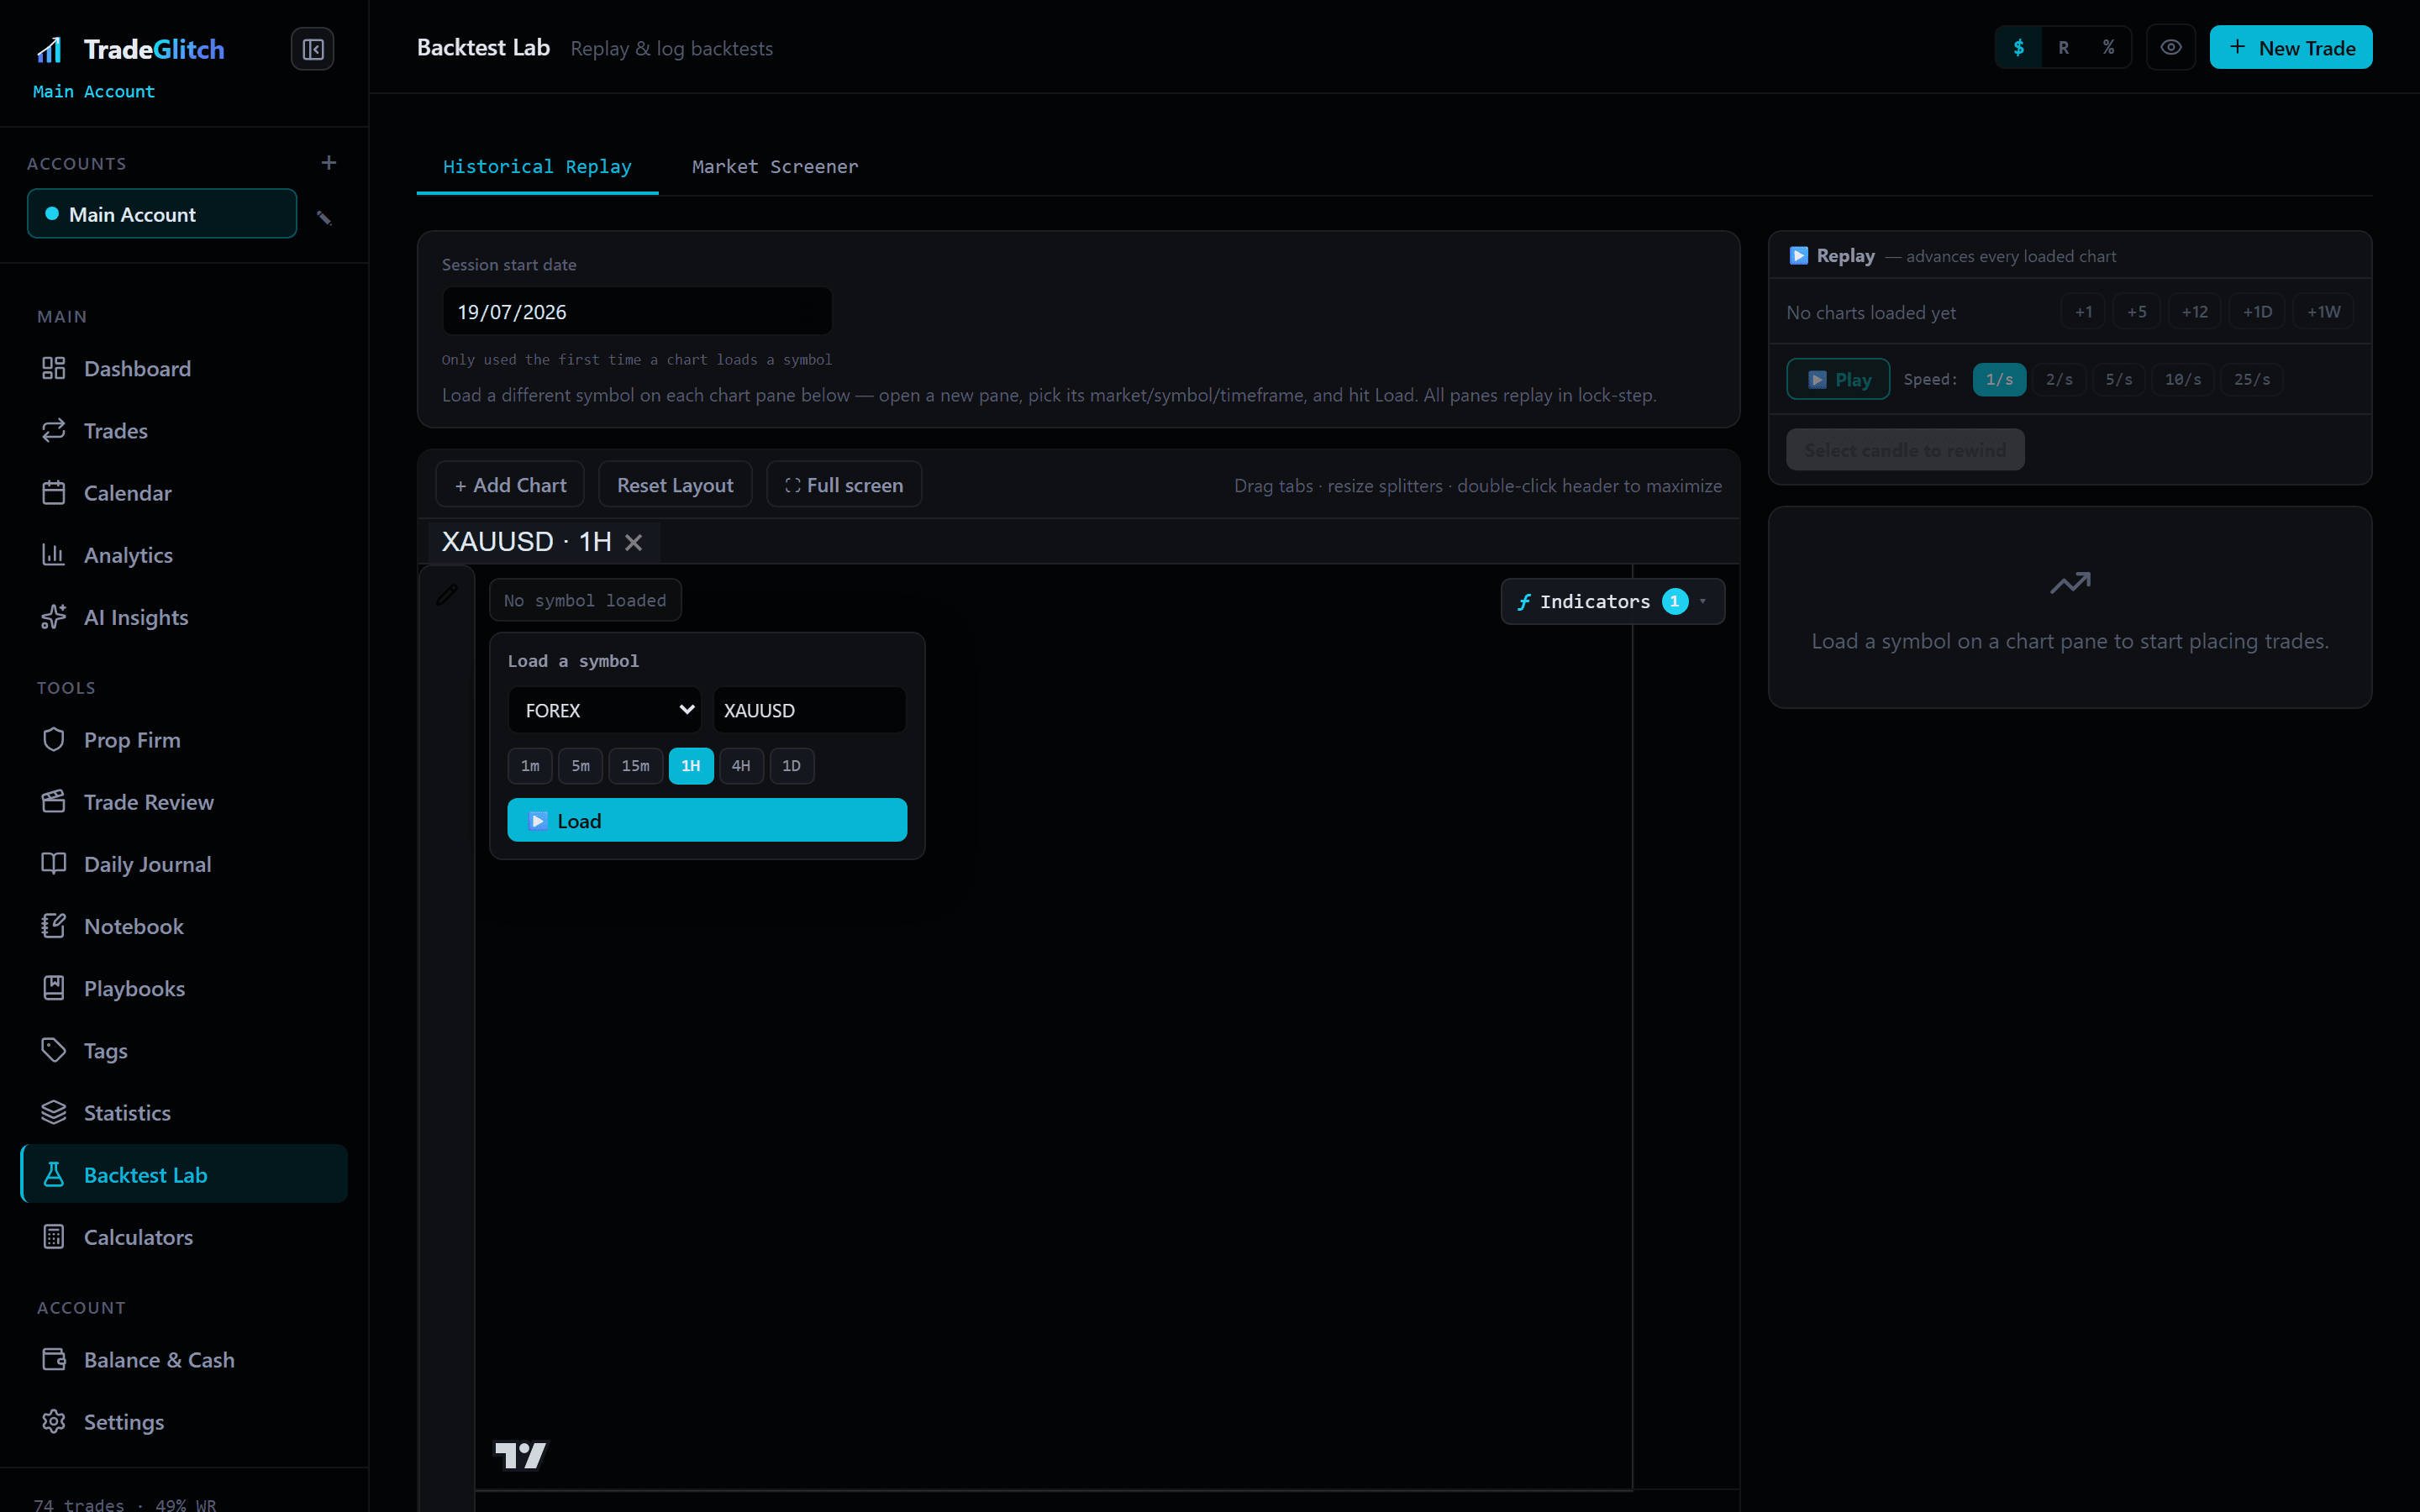Viewport: 2420px width, 1512px height.
Task: Click Select candle to rewind button
Action: (1905, 450)
